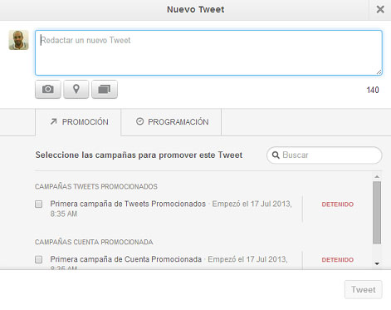The width and height of the screenshot is (391, 310).
Task: Click the profile avatar picture
Action: coord(18,40)
